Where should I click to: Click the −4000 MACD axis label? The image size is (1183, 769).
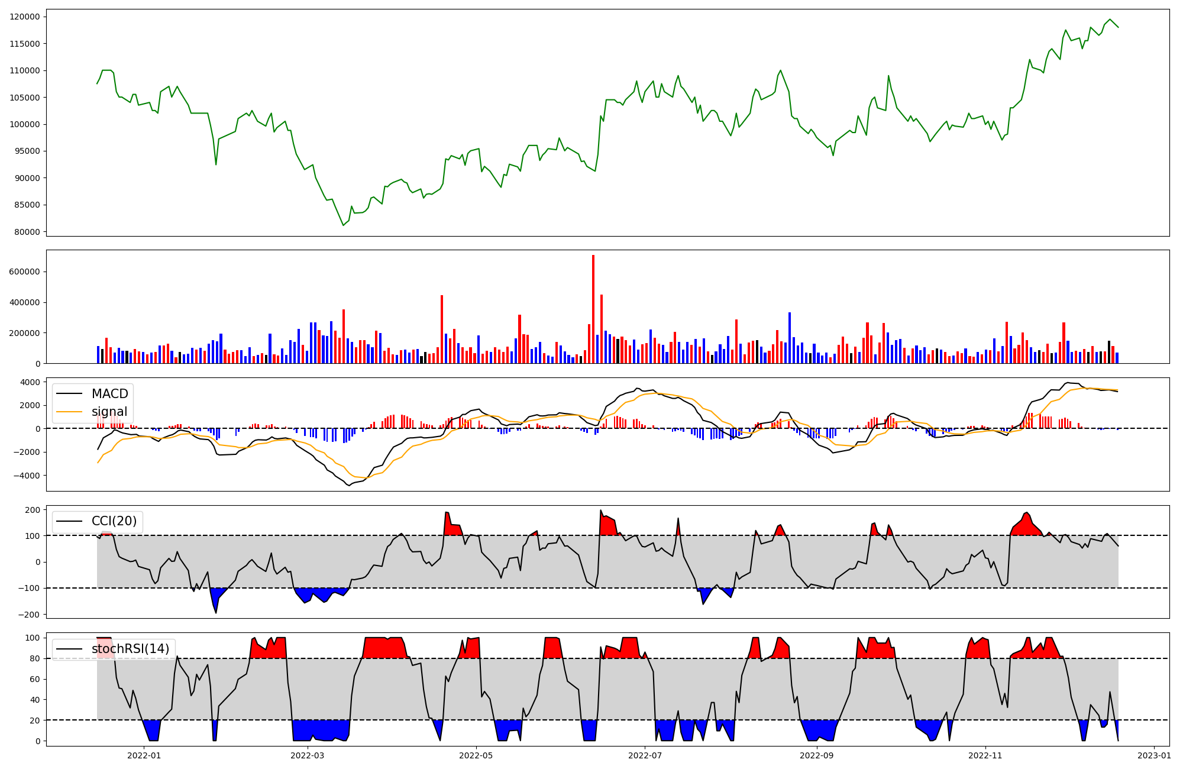27,476
